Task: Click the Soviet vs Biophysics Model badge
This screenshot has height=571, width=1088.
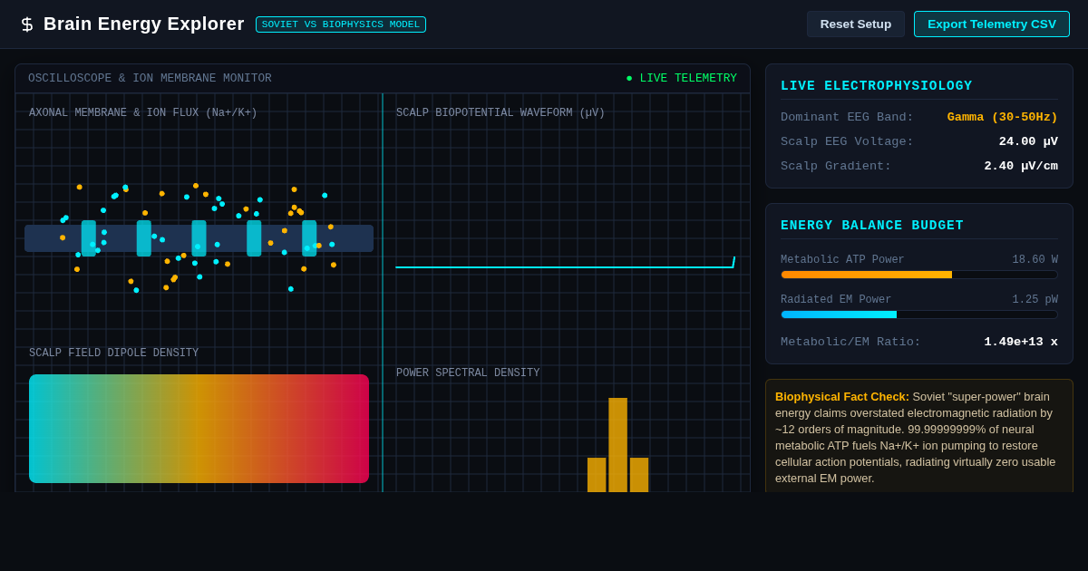Action: 341,24
